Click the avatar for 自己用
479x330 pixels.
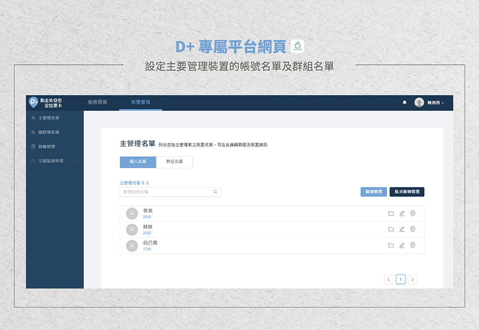132,246
